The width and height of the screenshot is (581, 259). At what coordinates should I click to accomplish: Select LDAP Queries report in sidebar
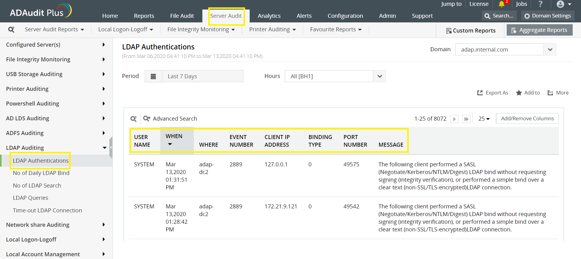(30, 198)
